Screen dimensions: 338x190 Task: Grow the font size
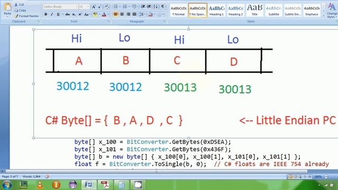[x=94, y=7]
